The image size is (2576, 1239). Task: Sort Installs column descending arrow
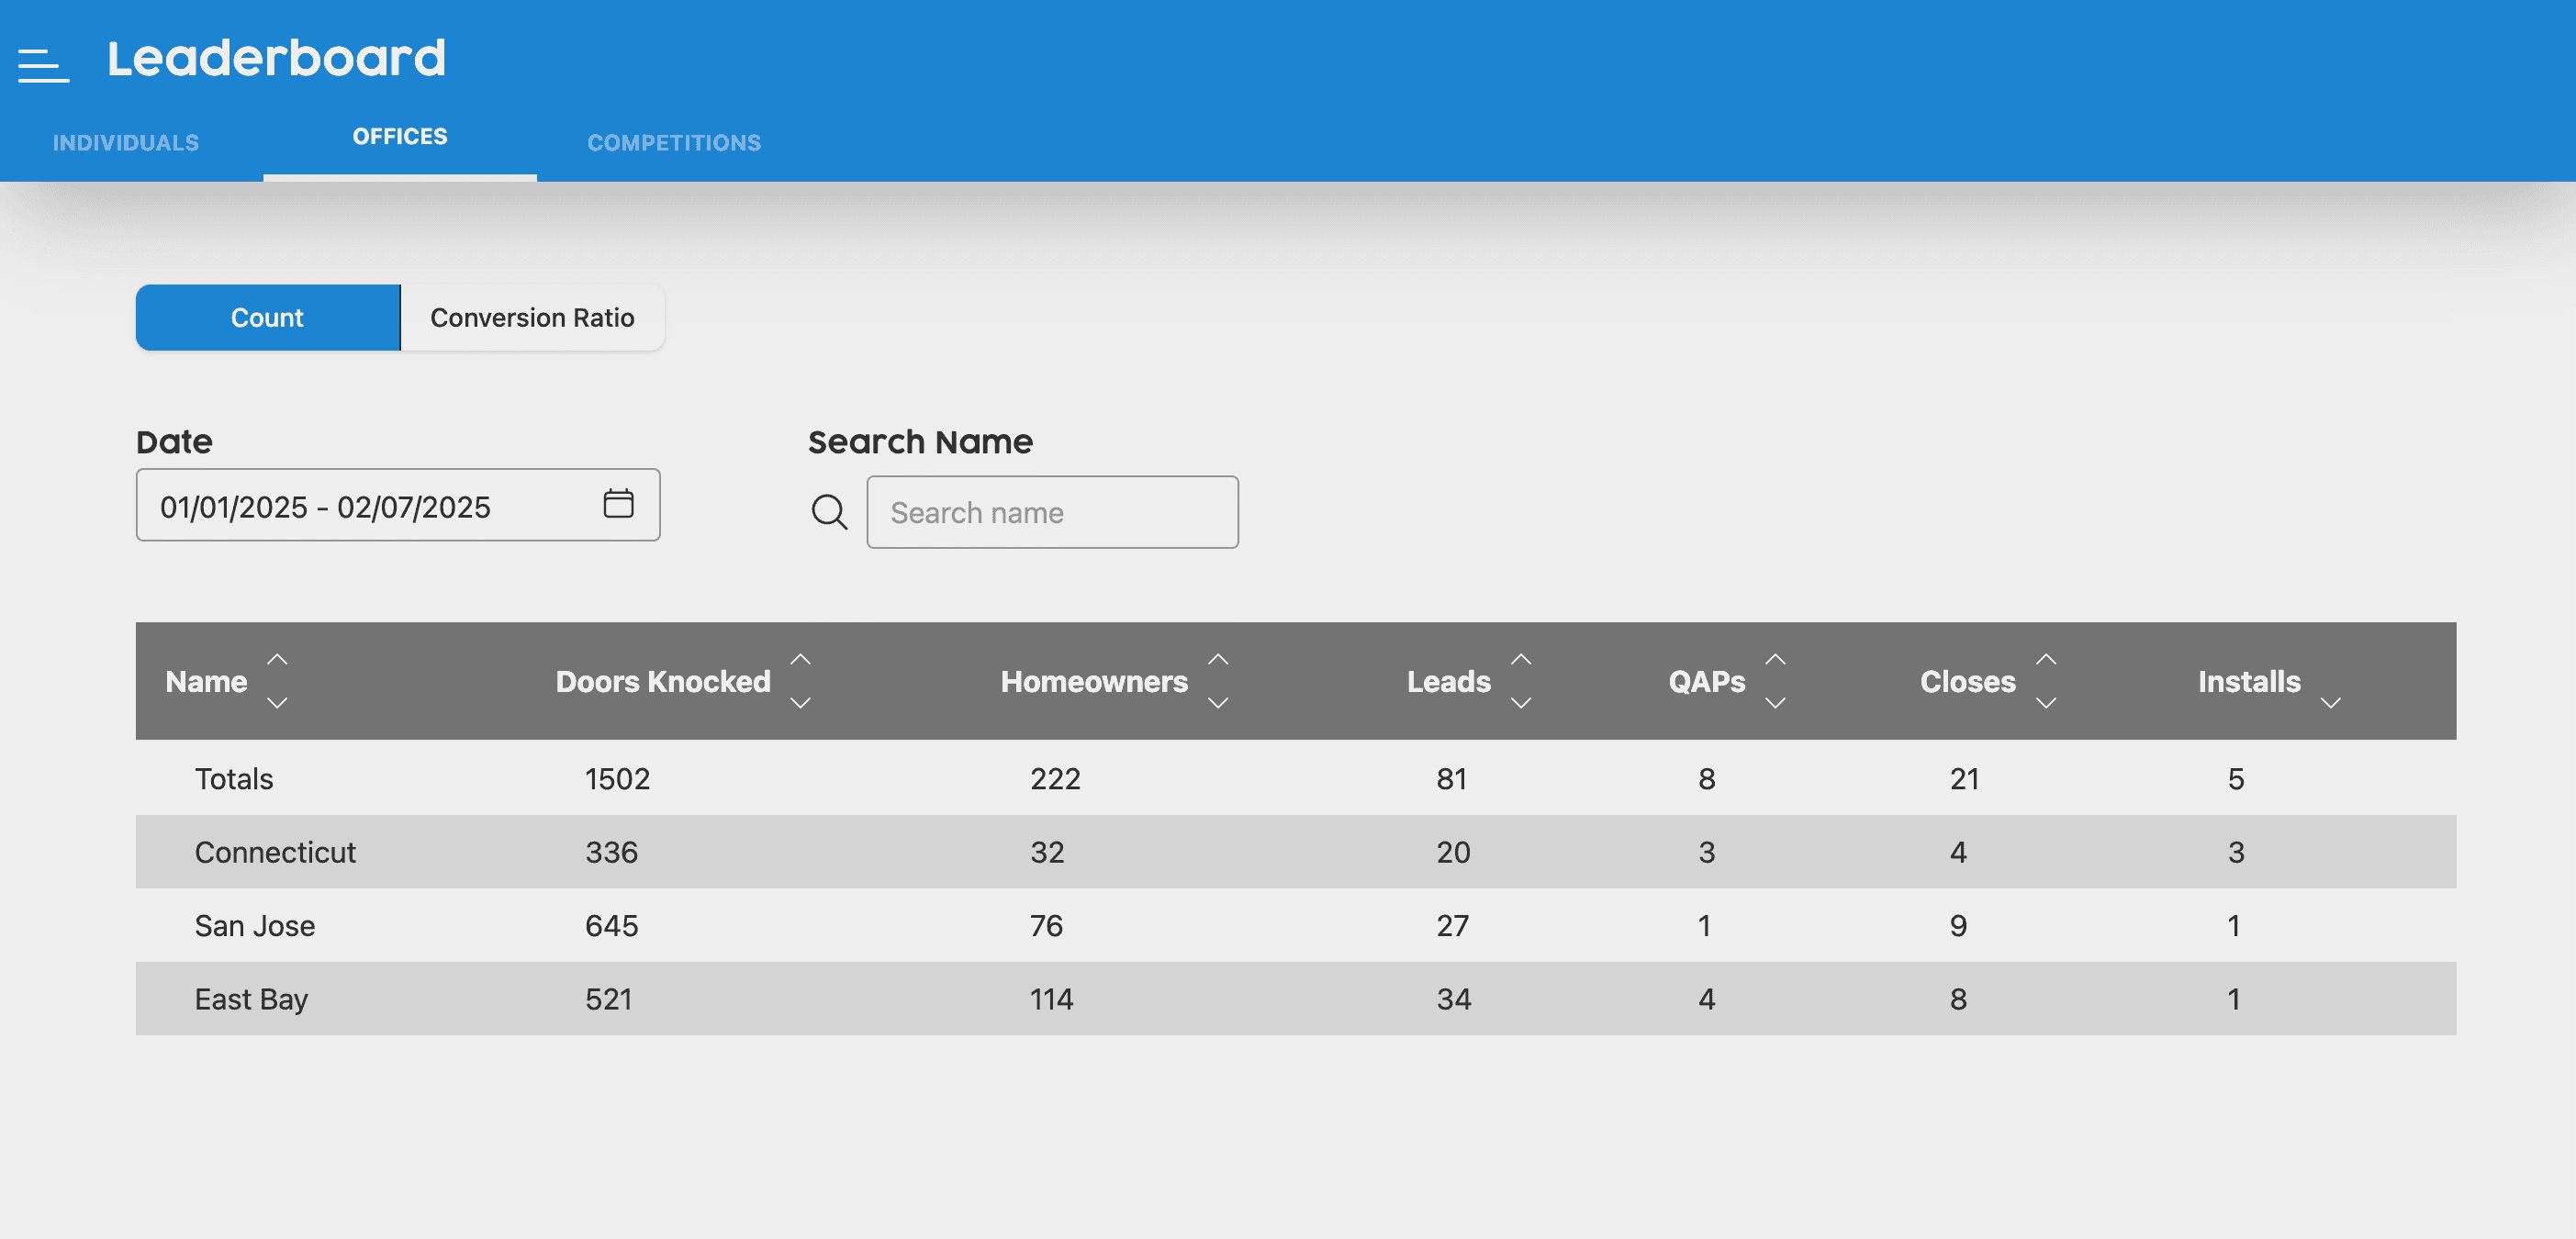click(x=2330, y=703)
